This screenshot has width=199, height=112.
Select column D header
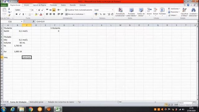point(36,25)
